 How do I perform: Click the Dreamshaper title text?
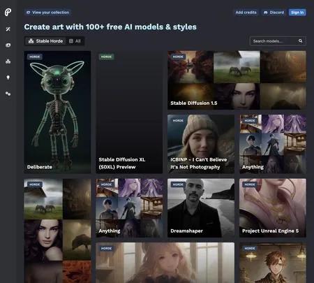(186, 231)
